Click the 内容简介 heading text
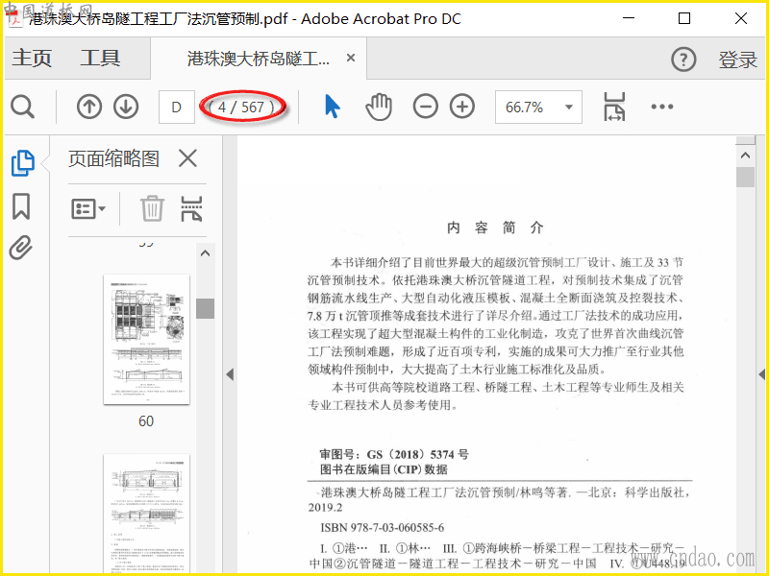This screenshot has height=576, width=769. pyautogui.click(x=495, y=228)
